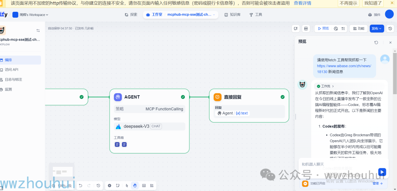Click the 功能 features button
This screenshot has height=191, width=397.
pos(358,29)
